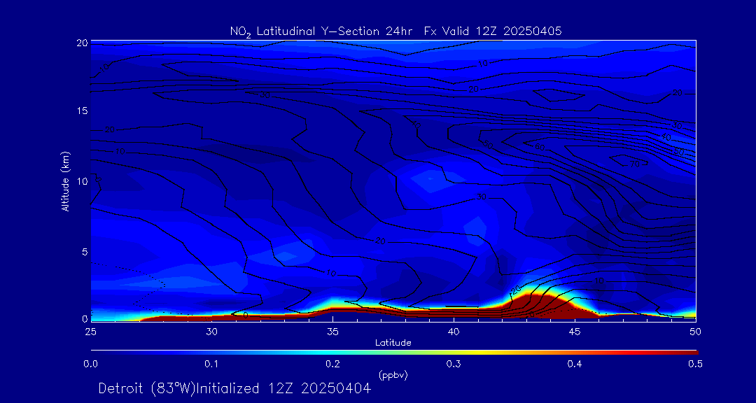The image size is (756, 403).
Task: Click the colorbar value label "0.4"
Action: pos(575,365)
